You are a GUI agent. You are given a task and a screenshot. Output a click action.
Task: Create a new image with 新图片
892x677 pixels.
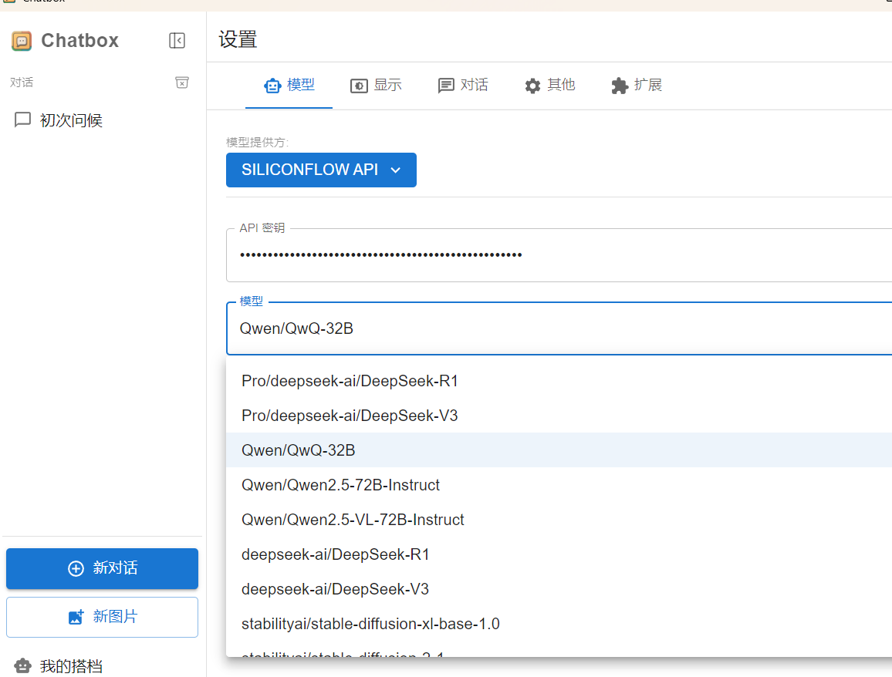coord(103,617)
